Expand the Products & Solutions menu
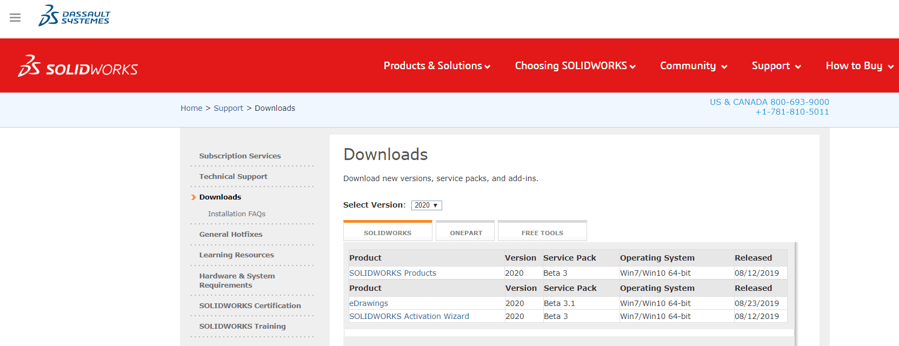Image resolution: width=899 pixels, height=346 pixels. pos(437,66)
